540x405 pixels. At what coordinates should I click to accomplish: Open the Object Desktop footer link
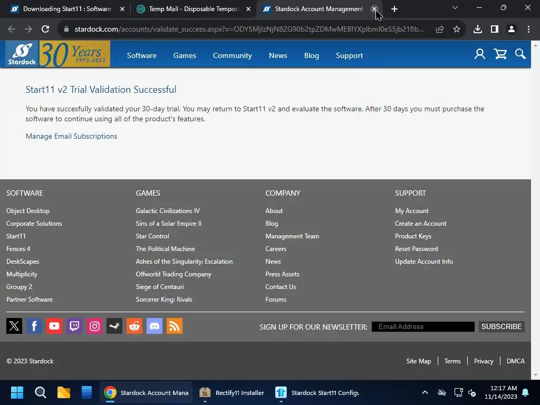[28, 211]
